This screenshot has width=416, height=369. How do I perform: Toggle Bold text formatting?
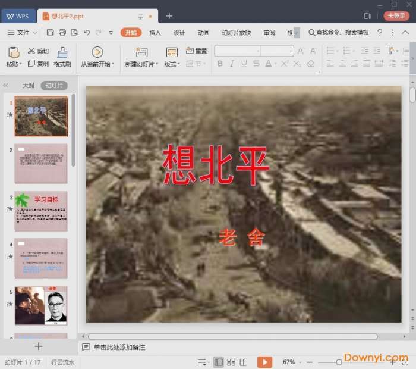tap(220, 64)
